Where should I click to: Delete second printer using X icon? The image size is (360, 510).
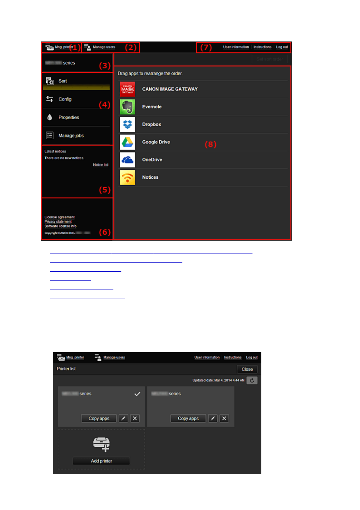pos(224,418)
